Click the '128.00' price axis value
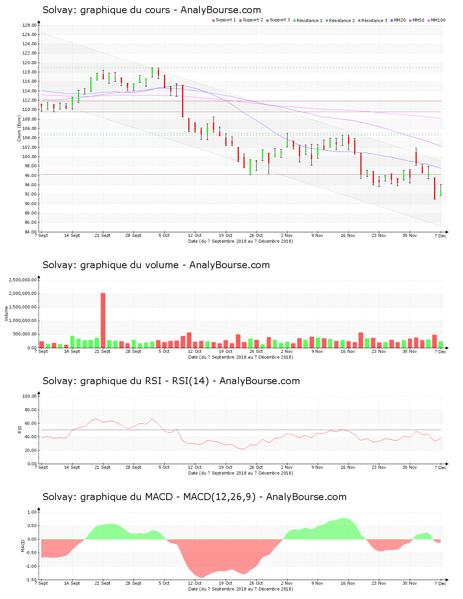 tap(29, 25)
